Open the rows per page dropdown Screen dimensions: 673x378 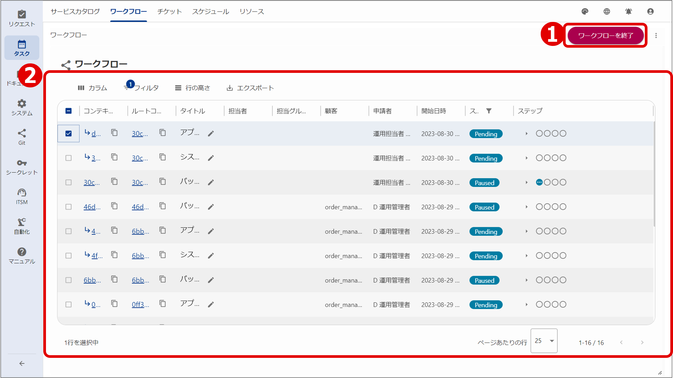coord(544,341)
